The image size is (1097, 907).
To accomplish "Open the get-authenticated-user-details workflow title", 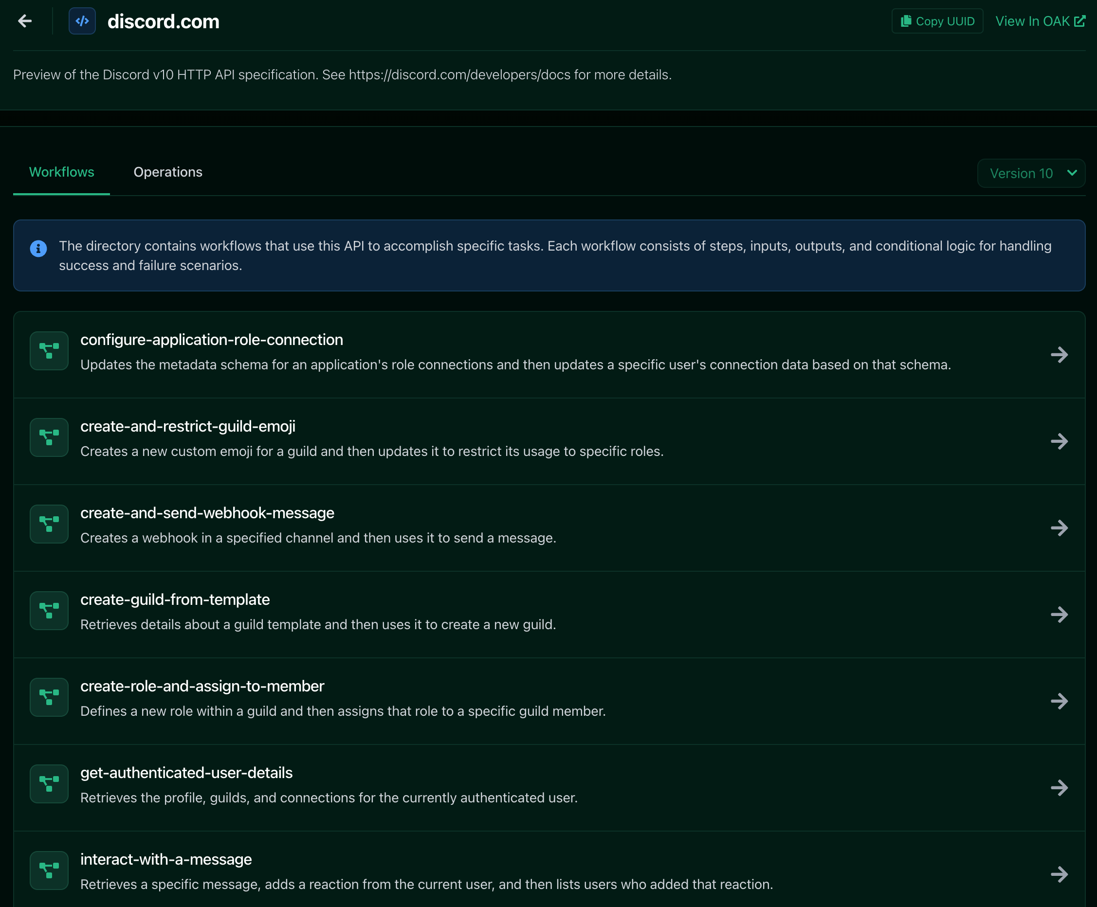I will tap(186, 773).
